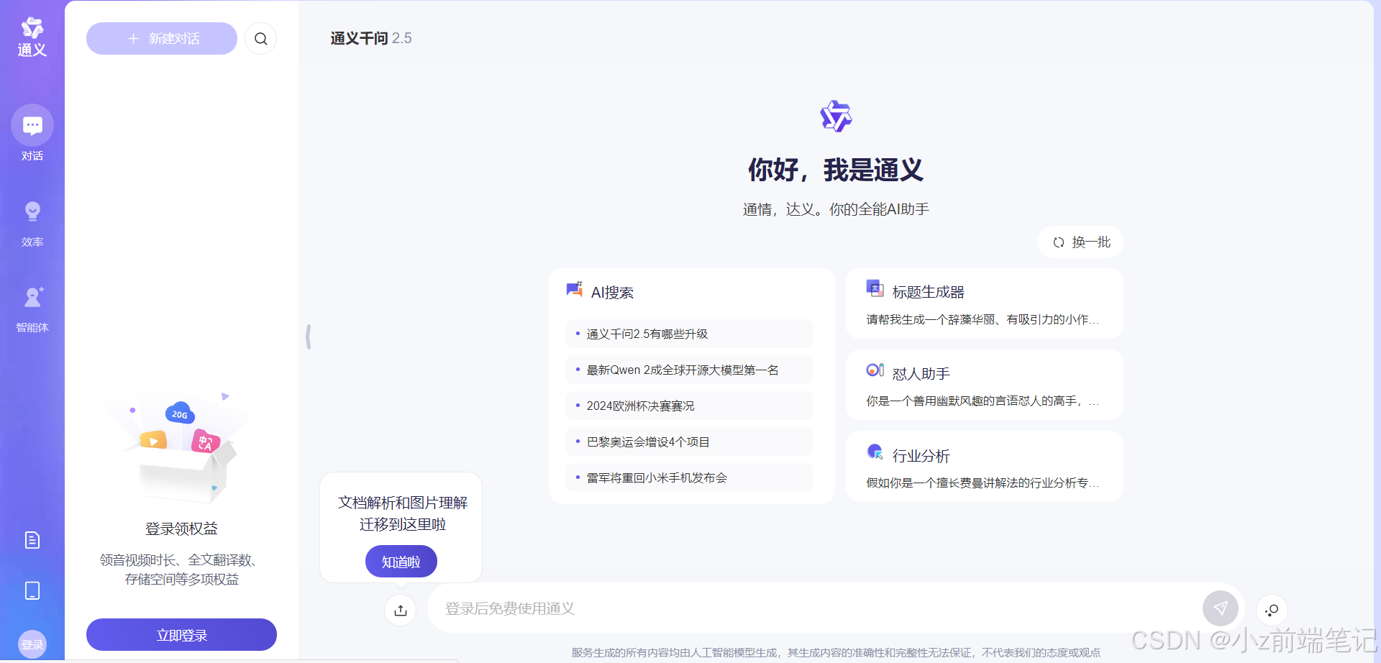Click the round icon right of send
Viewport: 1381px width, 663px height.
pyautogui.click(x=1272, y=611)
